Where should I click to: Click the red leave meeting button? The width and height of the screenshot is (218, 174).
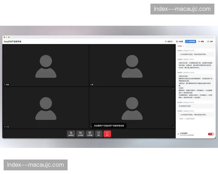(107, 133)
